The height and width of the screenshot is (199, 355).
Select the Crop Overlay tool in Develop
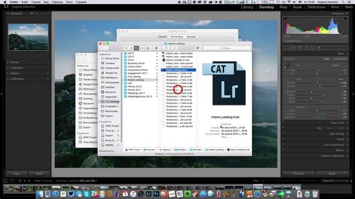pyautogui.click(x=286, y=48)
